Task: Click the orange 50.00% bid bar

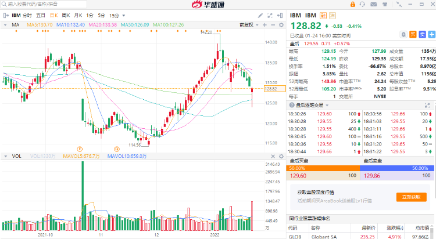Action: (323, 168)
